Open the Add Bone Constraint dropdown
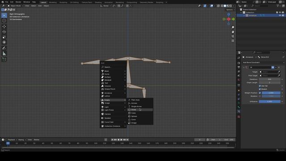This screenshot has height=161, width=286. tap(263, 63)
